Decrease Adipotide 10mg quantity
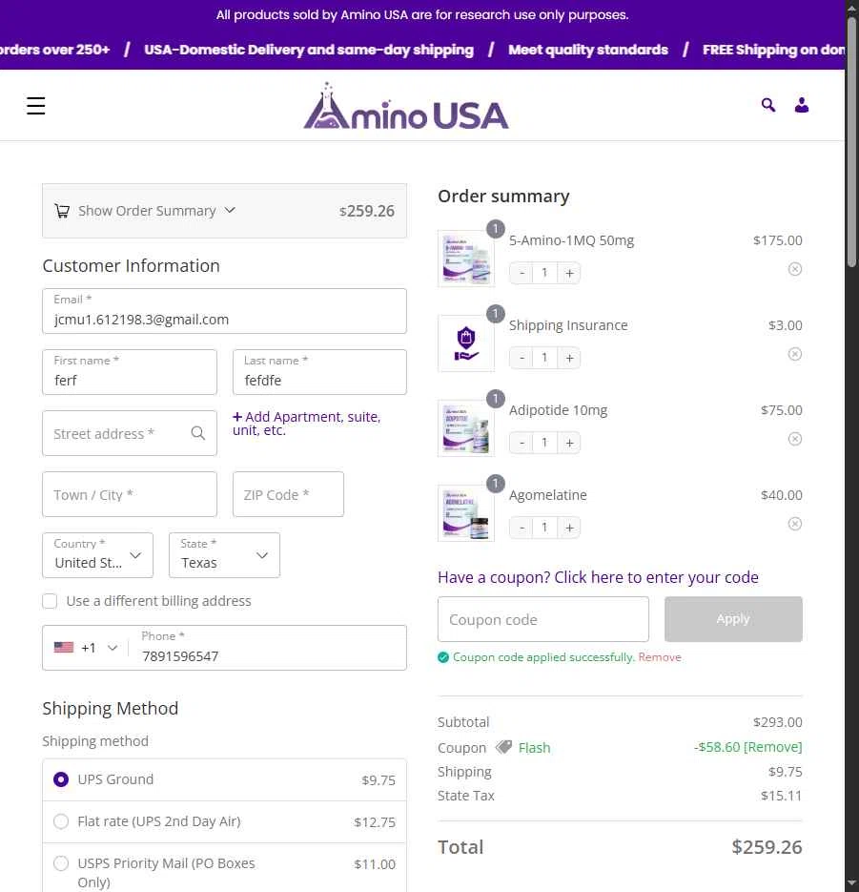The width and height of the screenshot is (859, 892). pyautogui.click(x=522, y=443)
